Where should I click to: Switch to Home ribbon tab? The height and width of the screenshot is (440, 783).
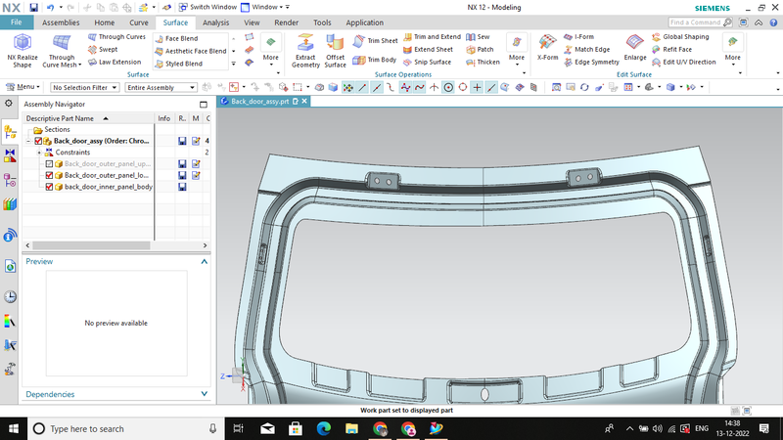[105, 22]
